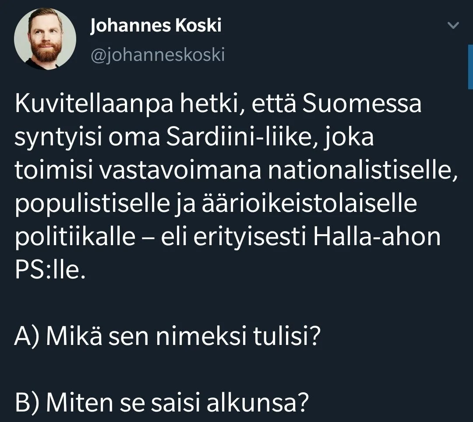Open the @johanneskoski handle link

coord(157,56)
